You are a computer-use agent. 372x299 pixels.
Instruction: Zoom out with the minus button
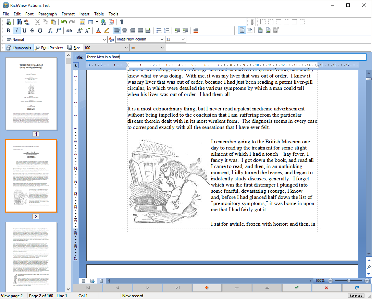pyautogui.click(x=330, y=281)
